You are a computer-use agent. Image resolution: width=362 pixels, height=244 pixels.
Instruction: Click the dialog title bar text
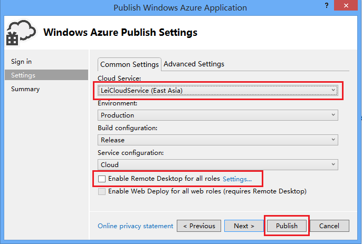(180, 7)
